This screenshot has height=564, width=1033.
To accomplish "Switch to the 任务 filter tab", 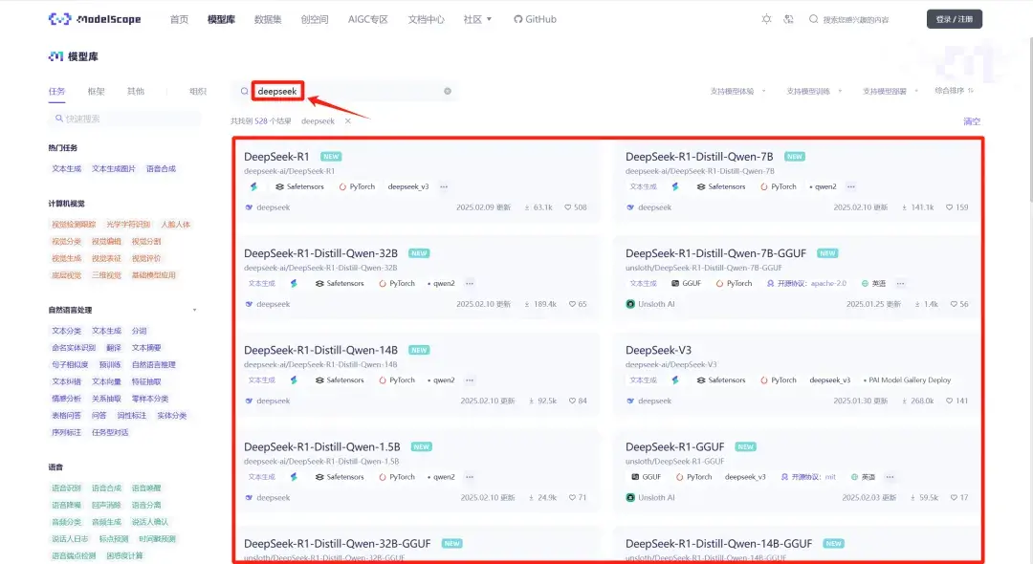I will coord(56,92).
